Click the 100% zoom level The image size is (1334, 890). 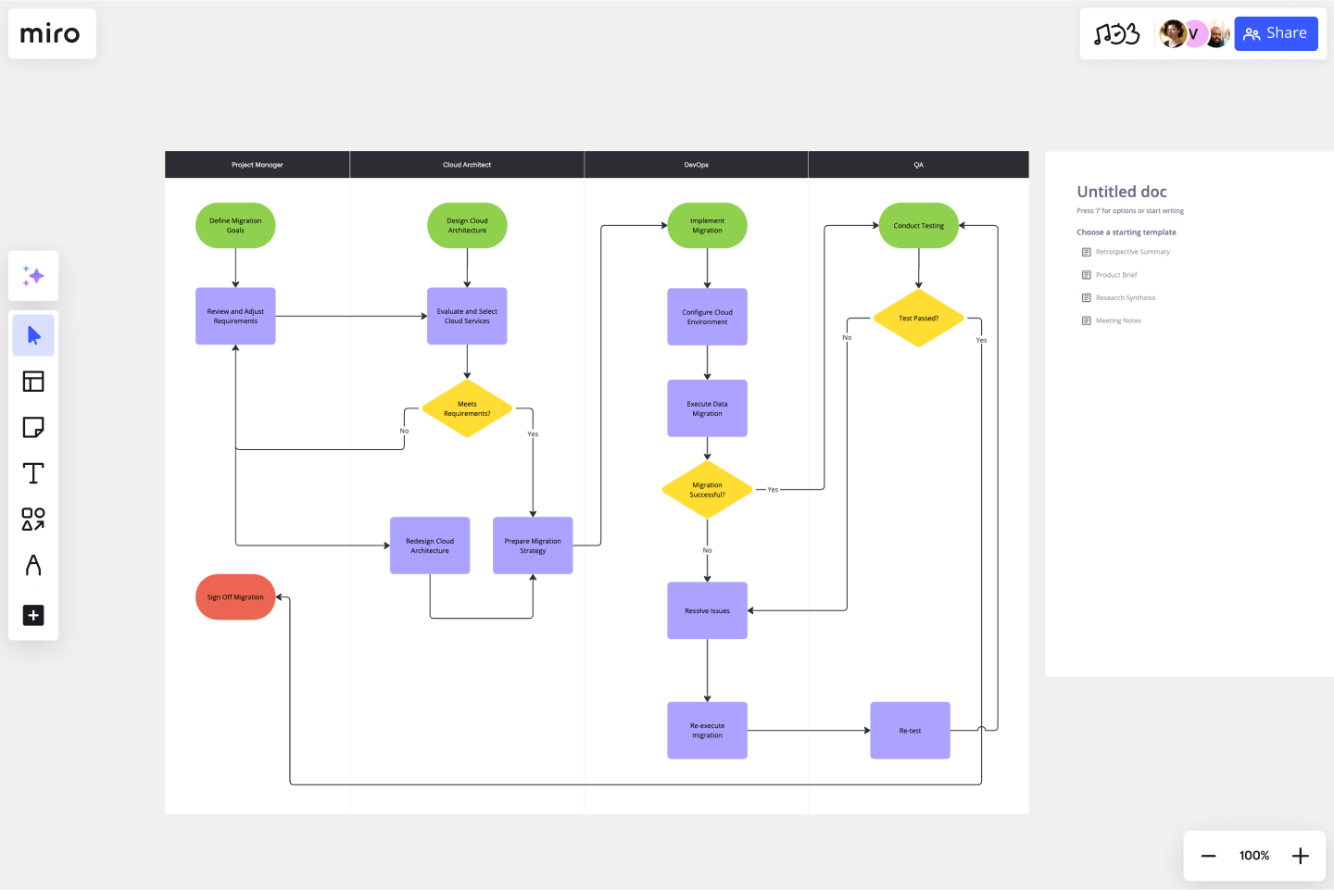click(x=1253, y=855)
